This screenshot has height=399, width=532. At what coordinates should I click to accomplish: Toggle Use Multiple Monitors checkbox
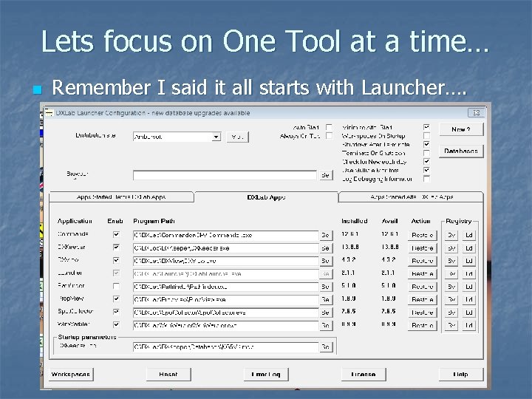(x=426, y=170)
